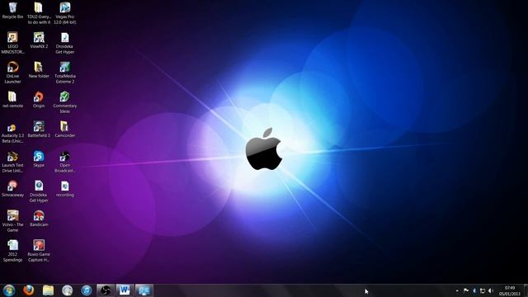The width and height of the screenshot is (528, 297).
Task: Open the Skype desktop shortcut
Action: (39, 159)
